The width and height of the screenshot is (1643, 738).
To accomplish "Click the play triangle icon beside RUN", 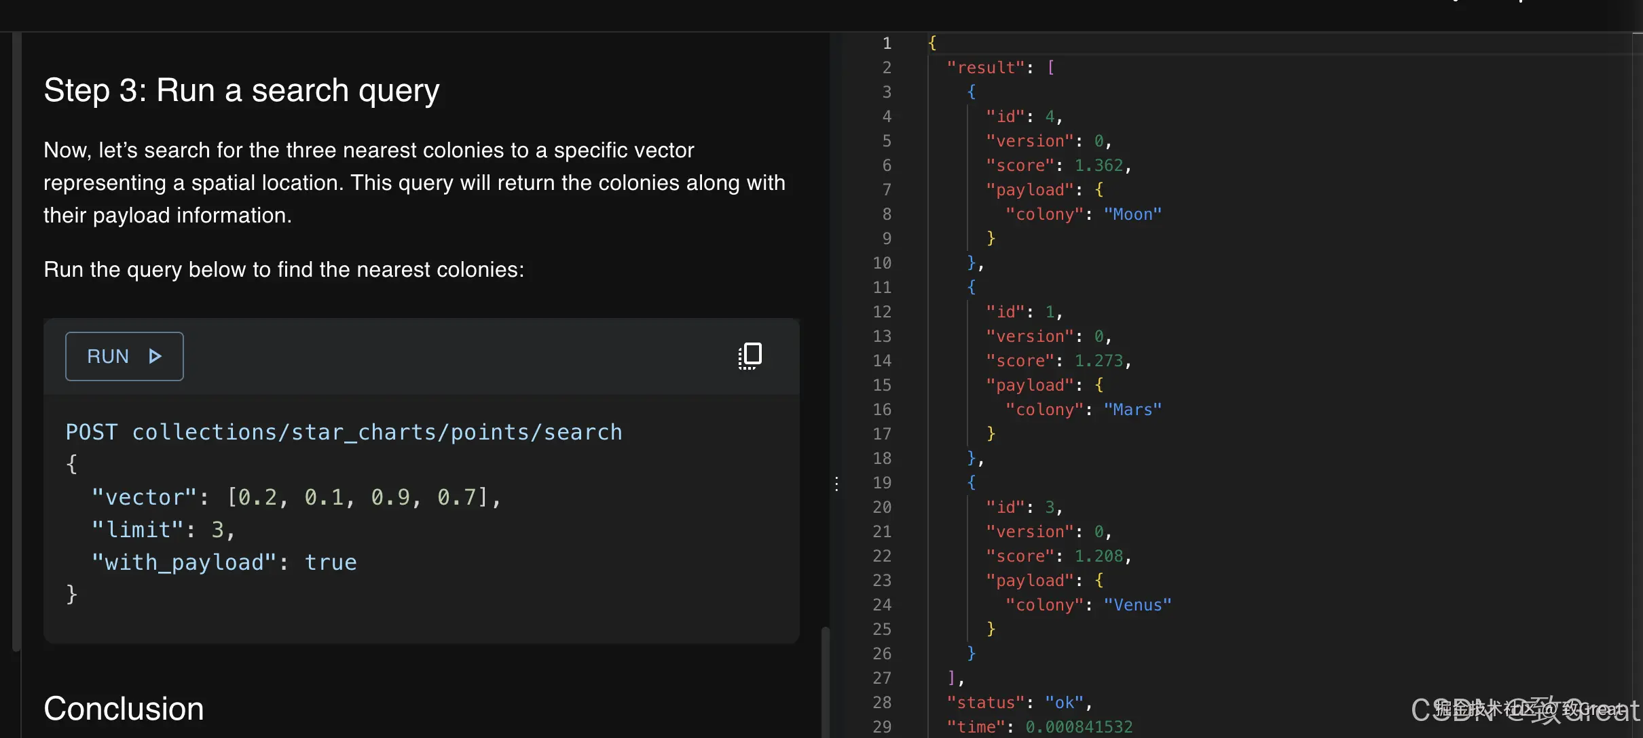I will click(x=155, y=356).
